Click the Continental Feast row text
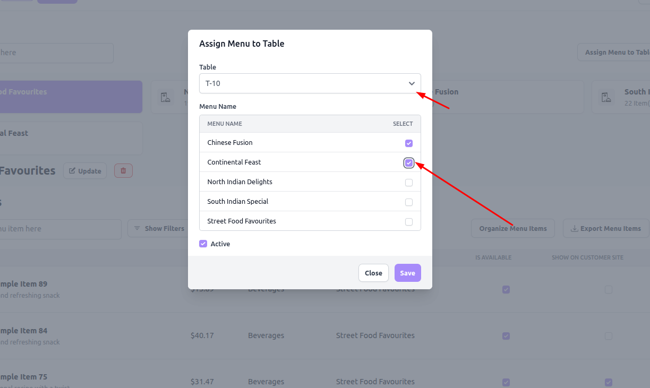 pyautogui.click(x=234, y=162)
